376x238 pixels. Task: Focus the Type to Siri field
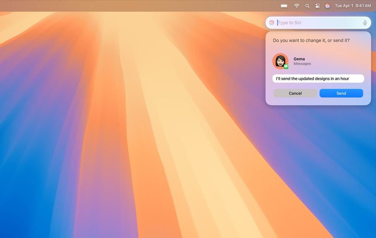[x=318, y=23]
